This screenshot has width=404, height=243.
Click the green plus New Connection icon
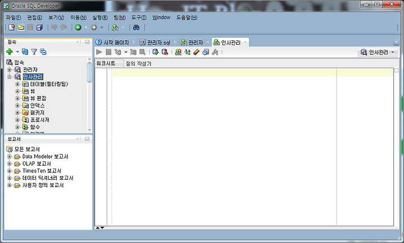(x=10, y=52)
